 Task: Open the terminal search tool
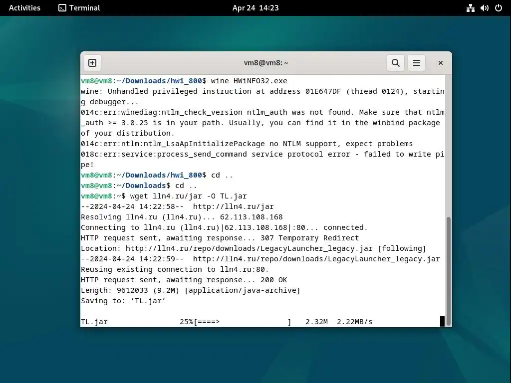395,63
